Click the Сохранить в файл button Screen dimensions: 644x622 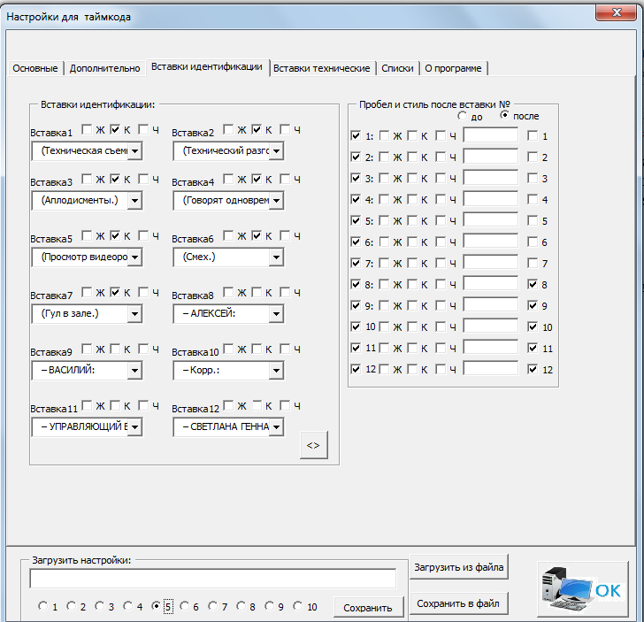click(459, 603)
